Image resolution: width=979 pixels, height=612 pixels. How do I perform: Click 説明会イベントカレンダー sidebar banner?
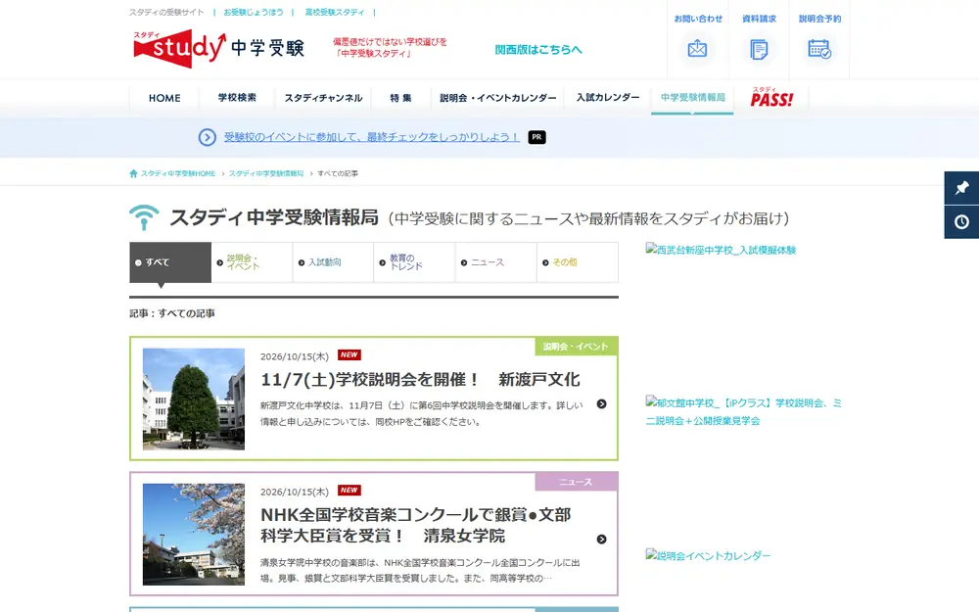point(708,555)
